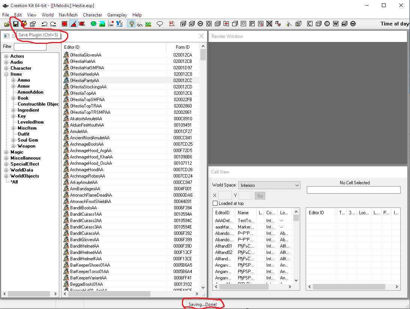Select 0HestiaPantyAA in the object list

pos(84,81)
